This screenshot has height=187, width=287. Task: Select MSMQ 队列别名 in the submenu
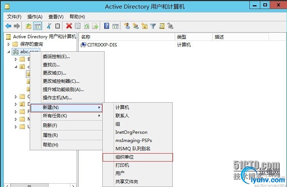[x=137, y=149]
